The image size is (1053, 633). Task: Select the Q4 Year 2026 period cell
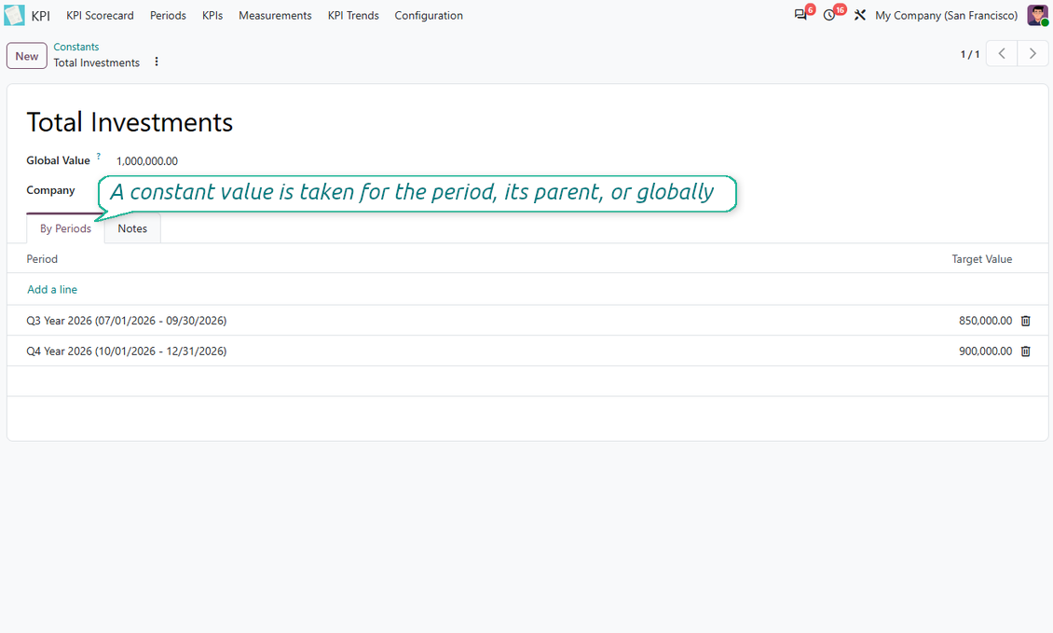[x=126, y=351]
